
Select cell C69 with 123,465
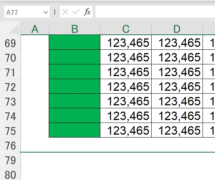tap(126, 42)
